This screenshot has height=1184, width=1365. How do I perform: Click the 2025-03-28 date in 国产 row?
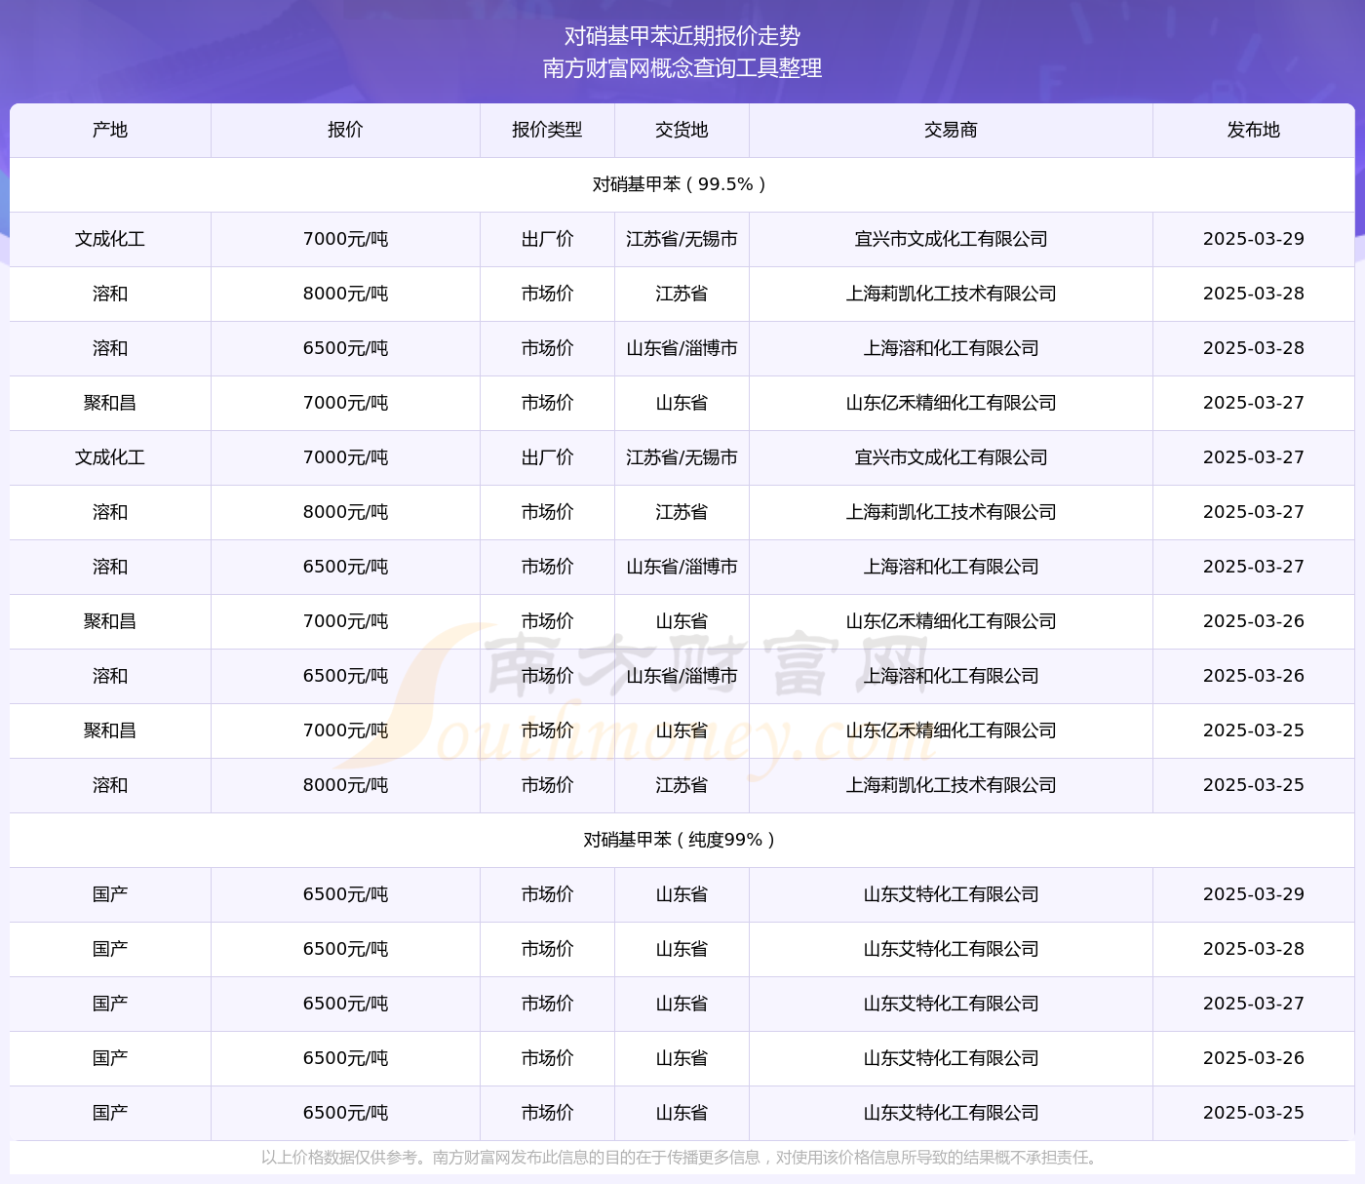pyautogui.click(x=1253, y=949)
